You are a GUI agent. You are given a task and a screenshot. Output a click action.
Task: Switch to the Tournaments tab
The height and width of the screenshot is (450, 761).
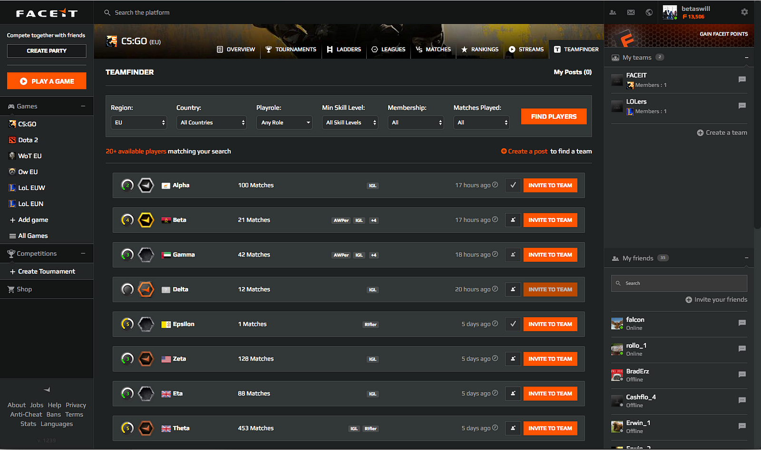pos(291,49)
